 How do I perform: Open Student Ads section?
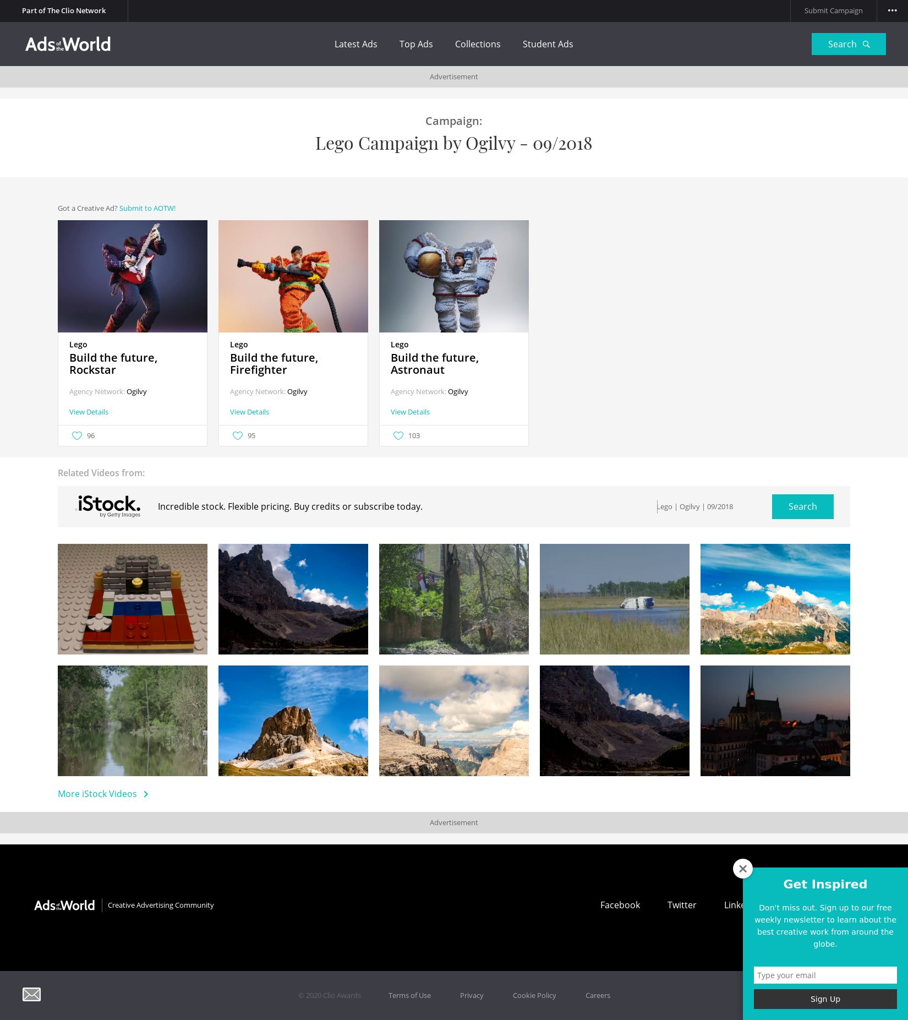pos(548,44)
